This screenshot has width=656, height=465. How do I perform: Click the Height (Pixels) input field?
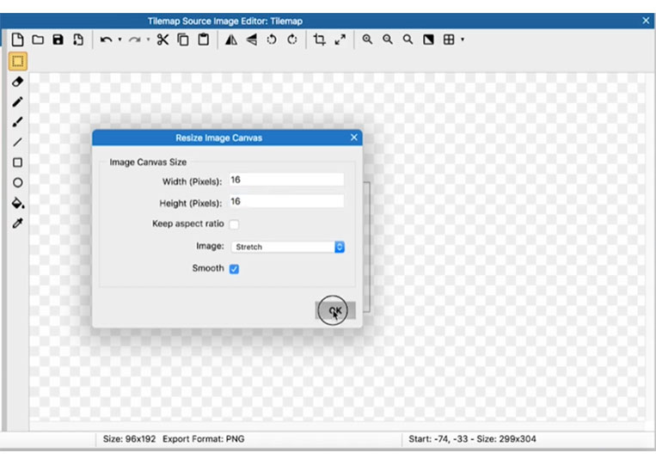[286, 201]
